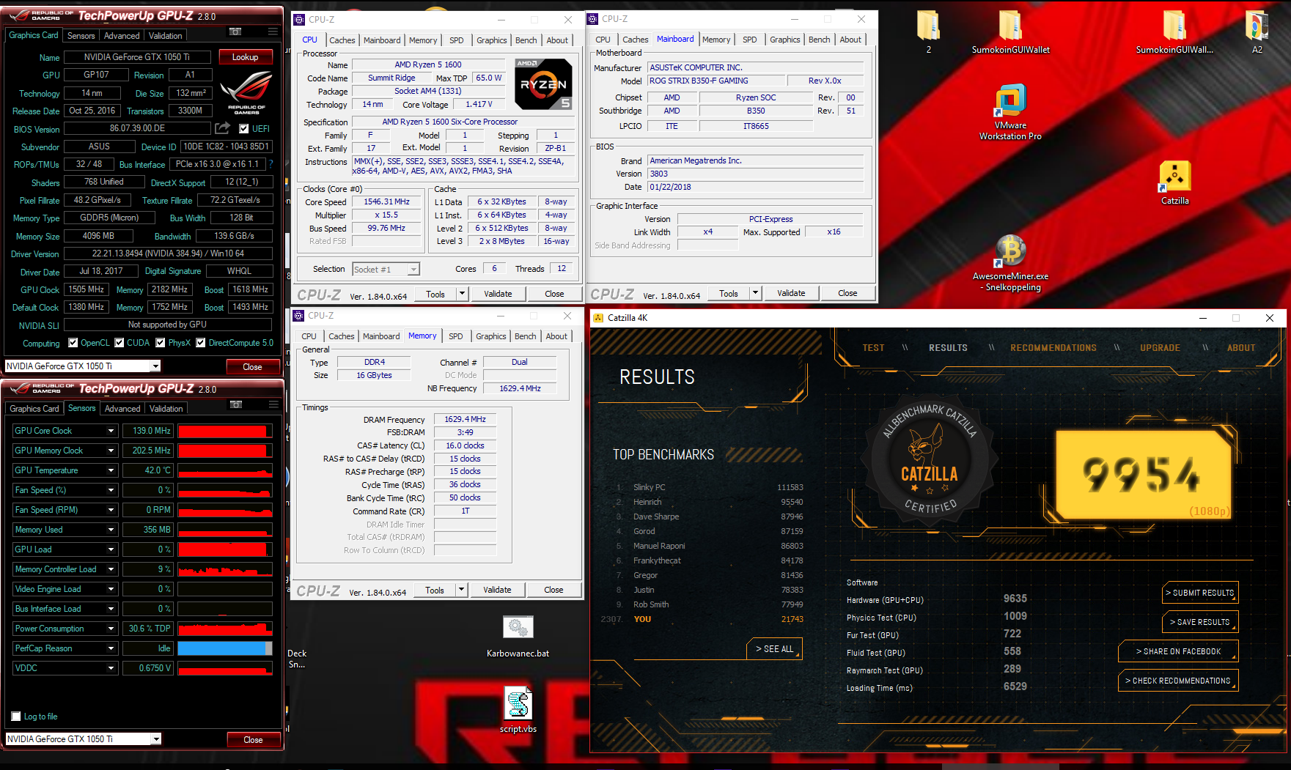This screenshot has width=1291, height=770.
Task: Switch to Advanced tab in GPU-Z Sensors window
Action: point(122,409)
